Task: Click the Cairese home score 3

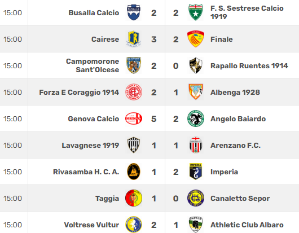Action: pyautogui.click(x=154, y=39)
